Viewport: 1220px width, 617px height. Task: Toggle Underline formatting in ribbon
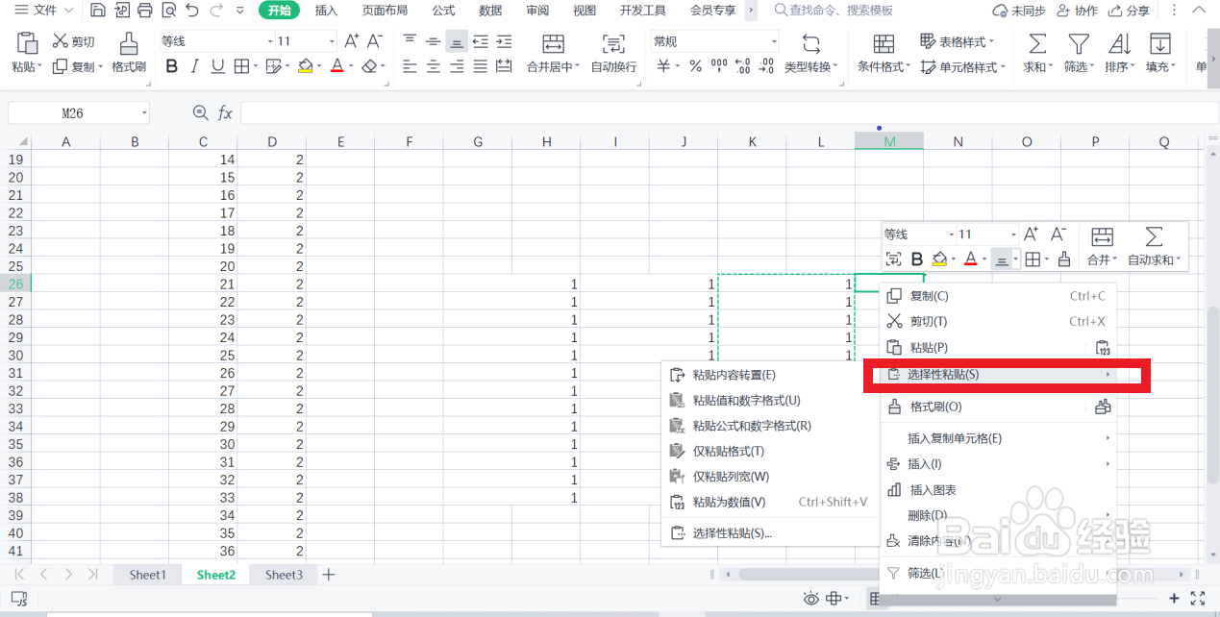[x=217, y=66]
